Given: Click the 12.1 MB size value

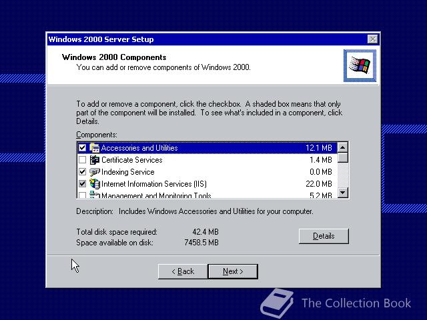Looking at the screenshot, I should pos(319,148).
